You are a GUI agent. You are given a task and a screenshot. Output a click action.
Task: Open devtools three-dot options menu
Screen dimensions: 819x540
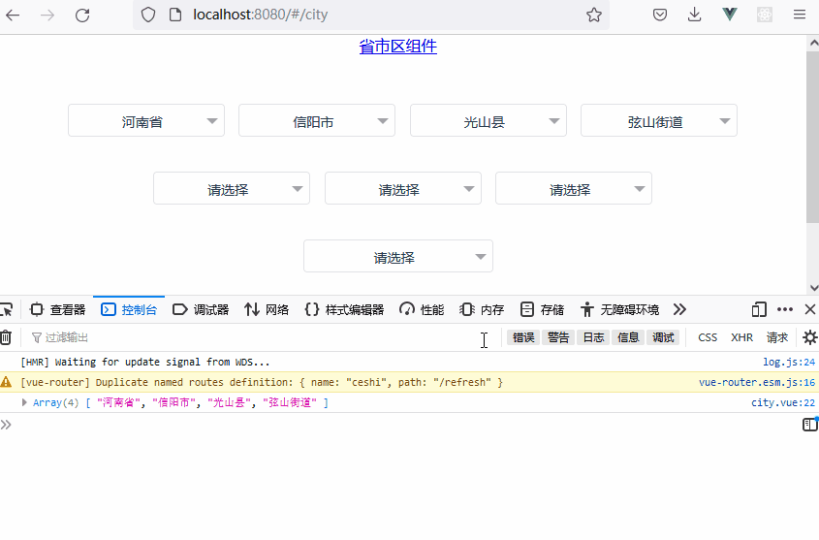coord(785,309)
